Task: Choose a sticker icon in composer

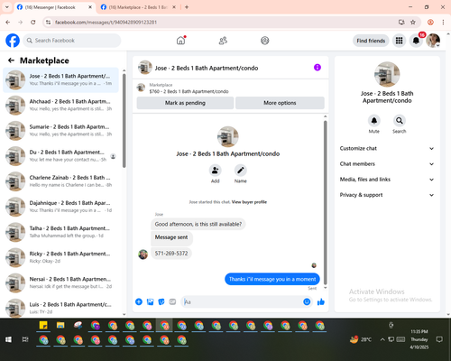Action: (x=161, y=301)
